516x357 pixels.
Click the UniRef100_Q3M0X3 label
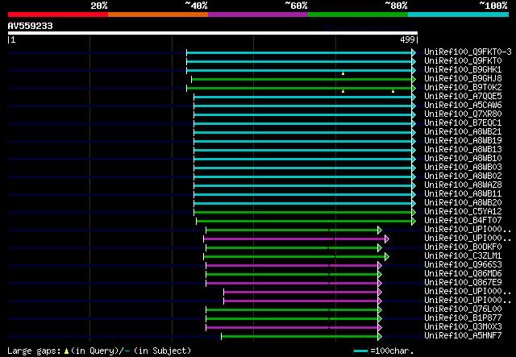click(x=463, y=327)
